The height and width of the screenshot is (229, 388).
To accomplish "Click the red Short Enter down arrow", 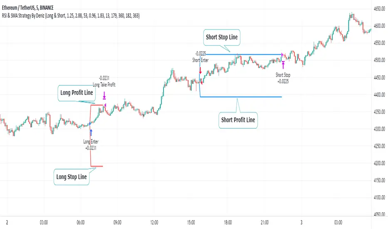I will 200,71.
